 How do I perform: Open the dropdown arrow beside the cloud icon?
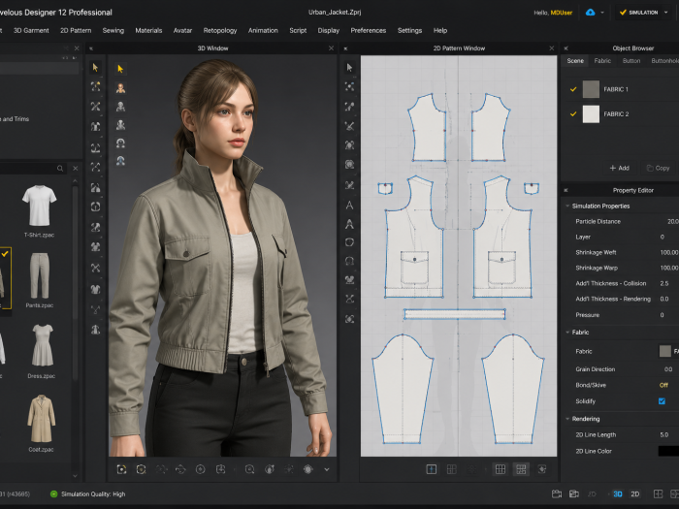[x=602, y=13]
